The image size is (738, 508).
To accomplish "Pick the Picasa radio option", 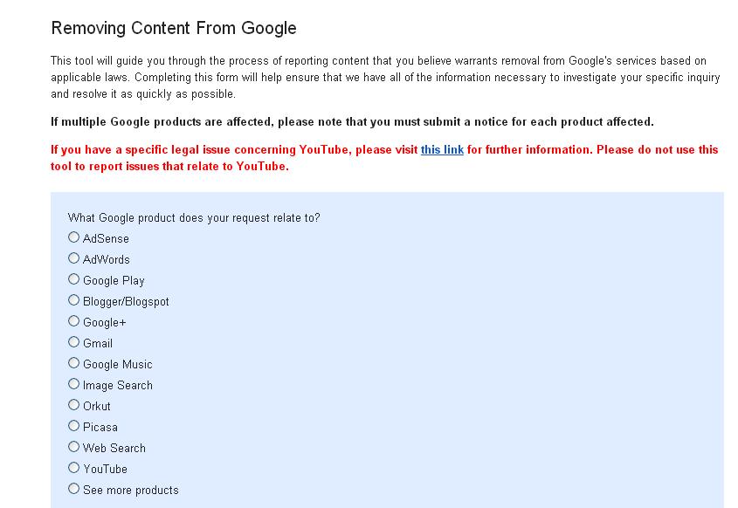I will tap(74, 426).
